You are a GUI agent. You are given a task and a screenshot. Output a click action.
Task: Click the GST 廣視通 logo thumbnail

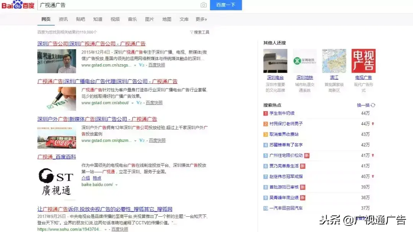click(x=57, y=182)
